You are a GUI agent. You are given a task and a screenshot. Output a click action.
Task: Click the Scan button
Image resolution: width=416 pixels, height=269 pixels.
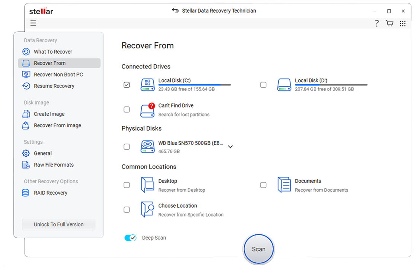point(259,249)
